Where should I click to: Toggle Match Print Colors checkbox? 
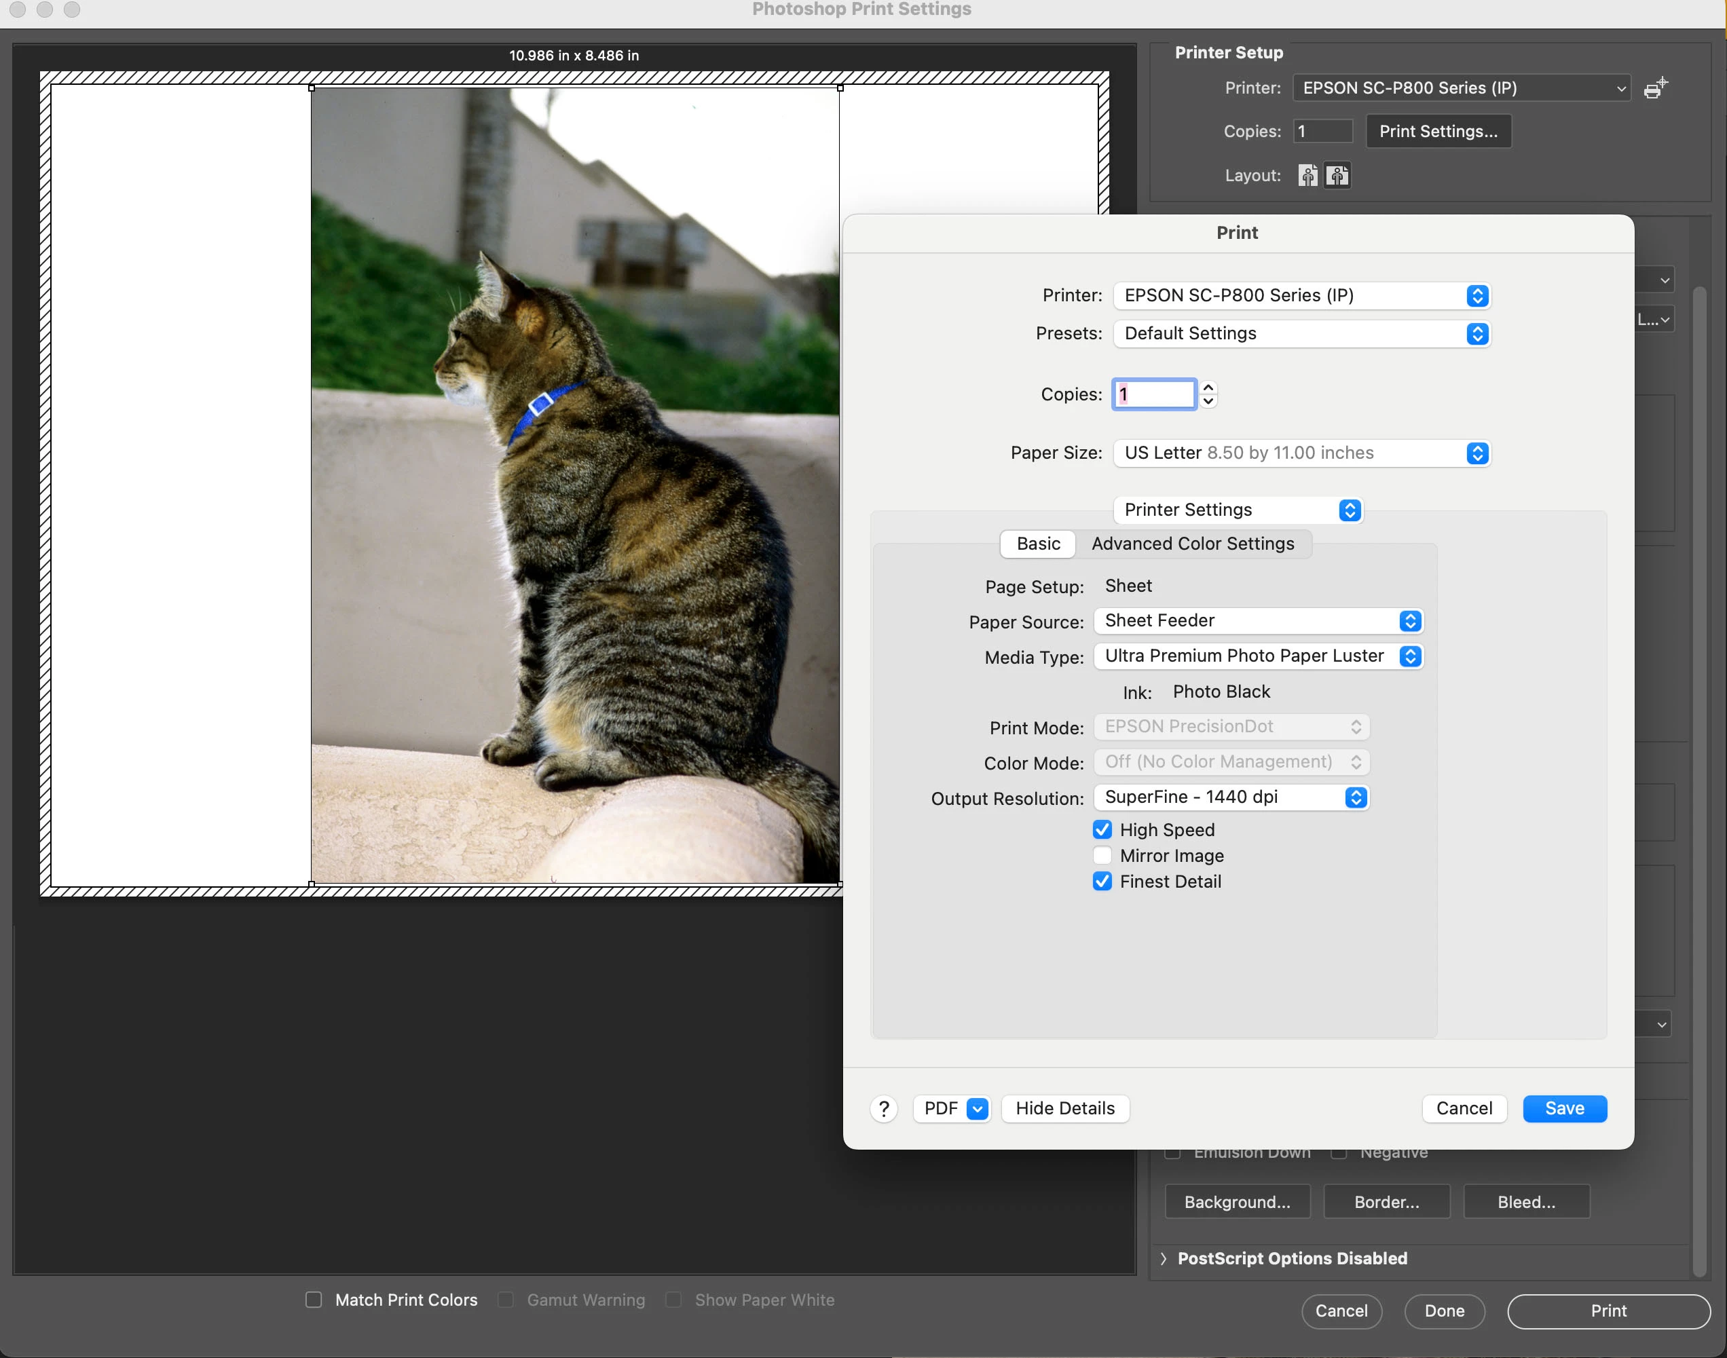314,1299
